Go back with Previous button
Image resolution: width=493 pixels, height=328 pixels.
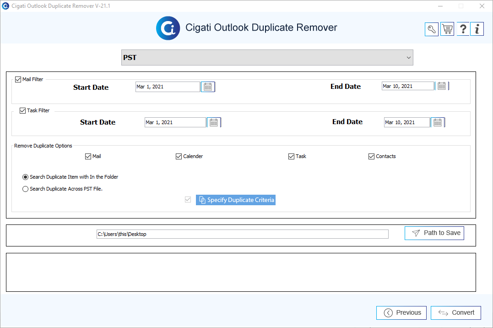coord(401,313)
